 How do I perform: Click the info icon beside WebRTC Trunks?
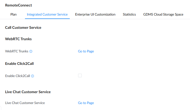31,51
